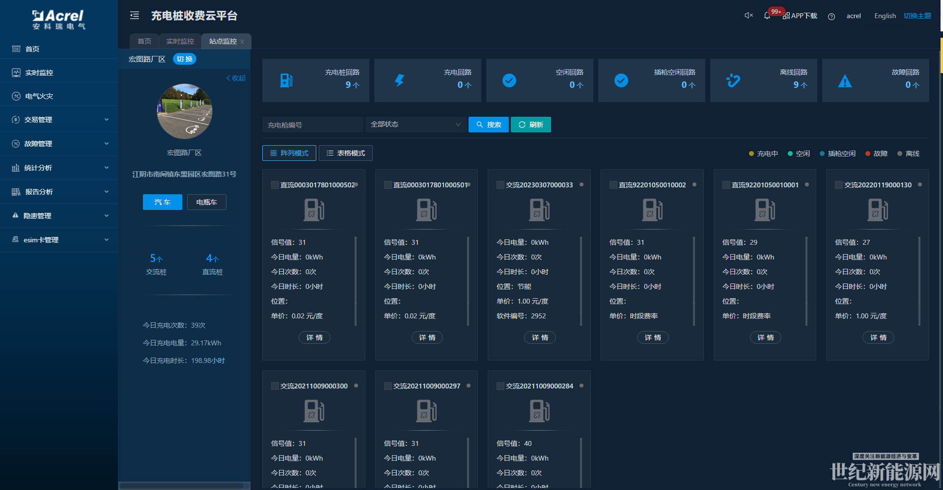Click the lightning bolt charging circuit icon
The width and height of the screenshot is (943, 490).
pyautogui.click(x=399, y=80)
